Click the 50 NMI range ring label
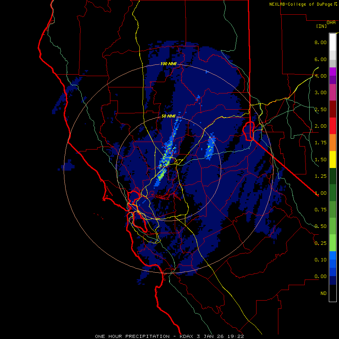339x339 pixels. [x=168, y=116]
